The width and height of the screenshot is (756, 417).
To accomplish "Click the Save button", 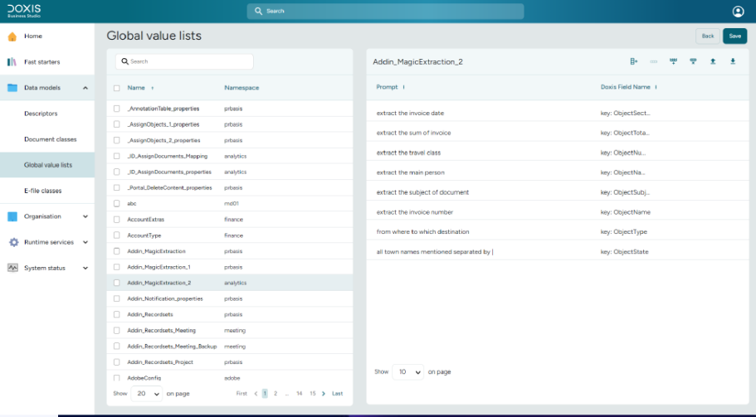I will [x=734, y=36].
